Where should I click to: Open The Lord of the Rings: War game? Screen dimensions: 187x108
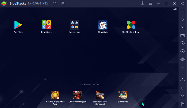click(55, 95)
